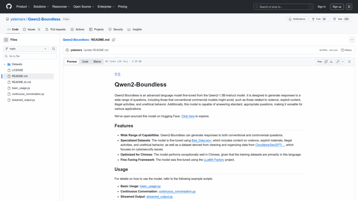This screenshot has width=358, height=201.
Task: Copy raw file contents icon
Action: [326, 62]
